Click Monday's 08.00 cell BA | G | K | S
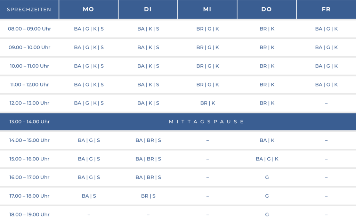Image resolution: width=356 pixels, height=223 pixels. pyautogui.click(x=89, y=29)
